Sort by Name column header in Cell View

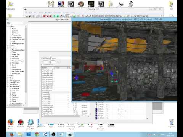(x=61, y=68)
